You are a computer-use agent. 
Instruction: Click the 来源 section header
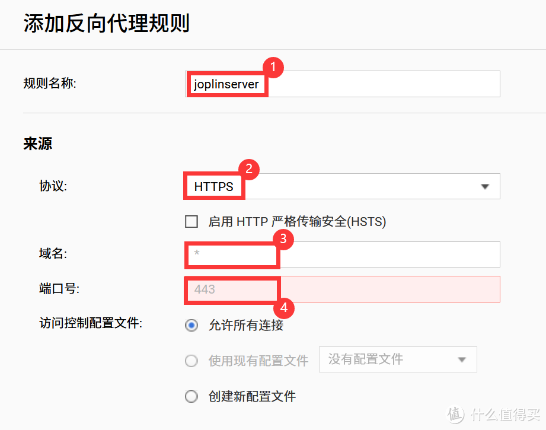pyautogui.click(x=37, y=144)
